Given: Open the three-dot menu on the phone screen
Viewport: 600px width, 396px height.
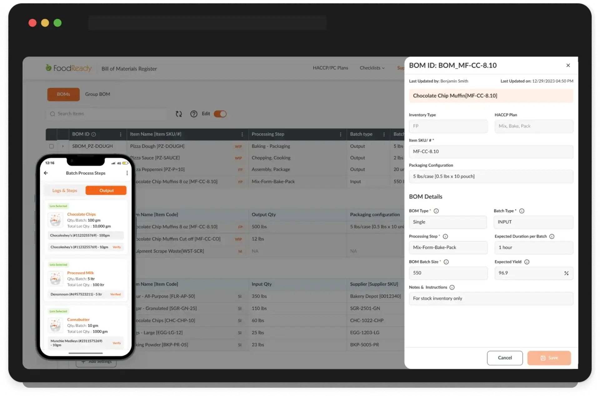Looking at the screenshot, I should (127, 173).
